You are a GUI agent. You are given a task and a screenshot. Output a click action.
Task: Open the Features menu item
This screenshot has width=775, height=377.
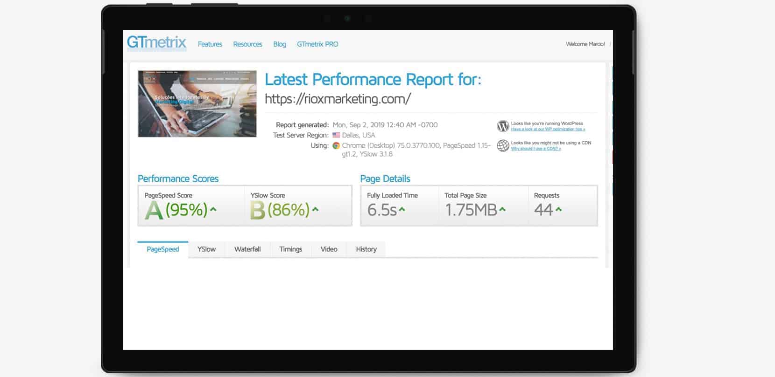(210, 44)
